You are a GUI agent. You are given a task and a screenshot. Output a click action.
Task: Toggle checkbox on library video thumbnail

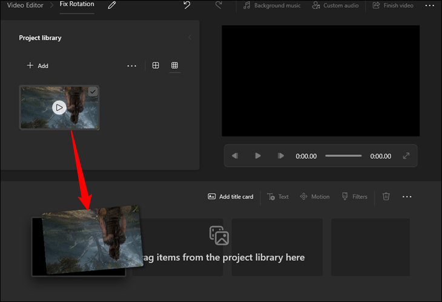coord(93,92)
